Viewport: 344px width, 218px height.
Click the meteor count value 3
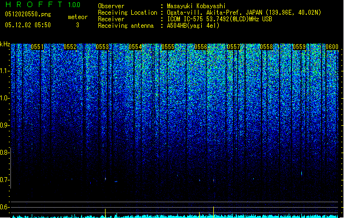pos(78,25)
